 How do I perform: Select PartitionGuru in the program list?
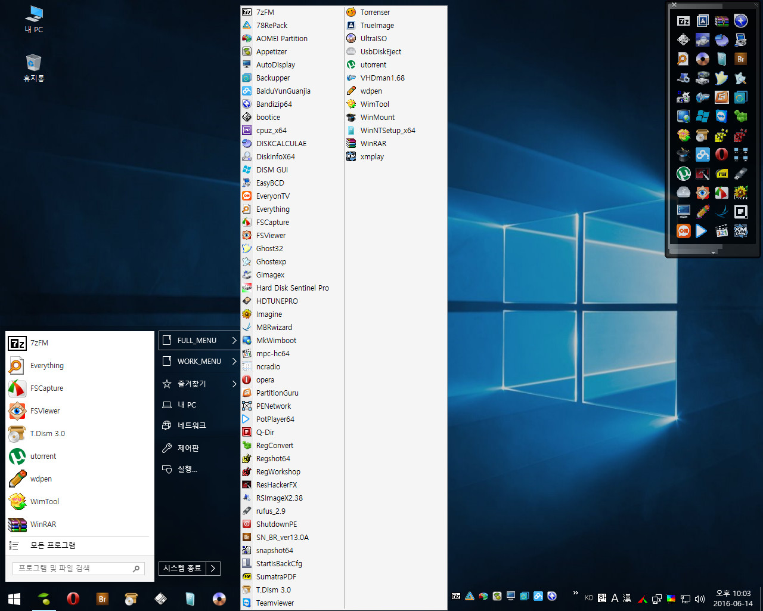(x=292, y=393)
